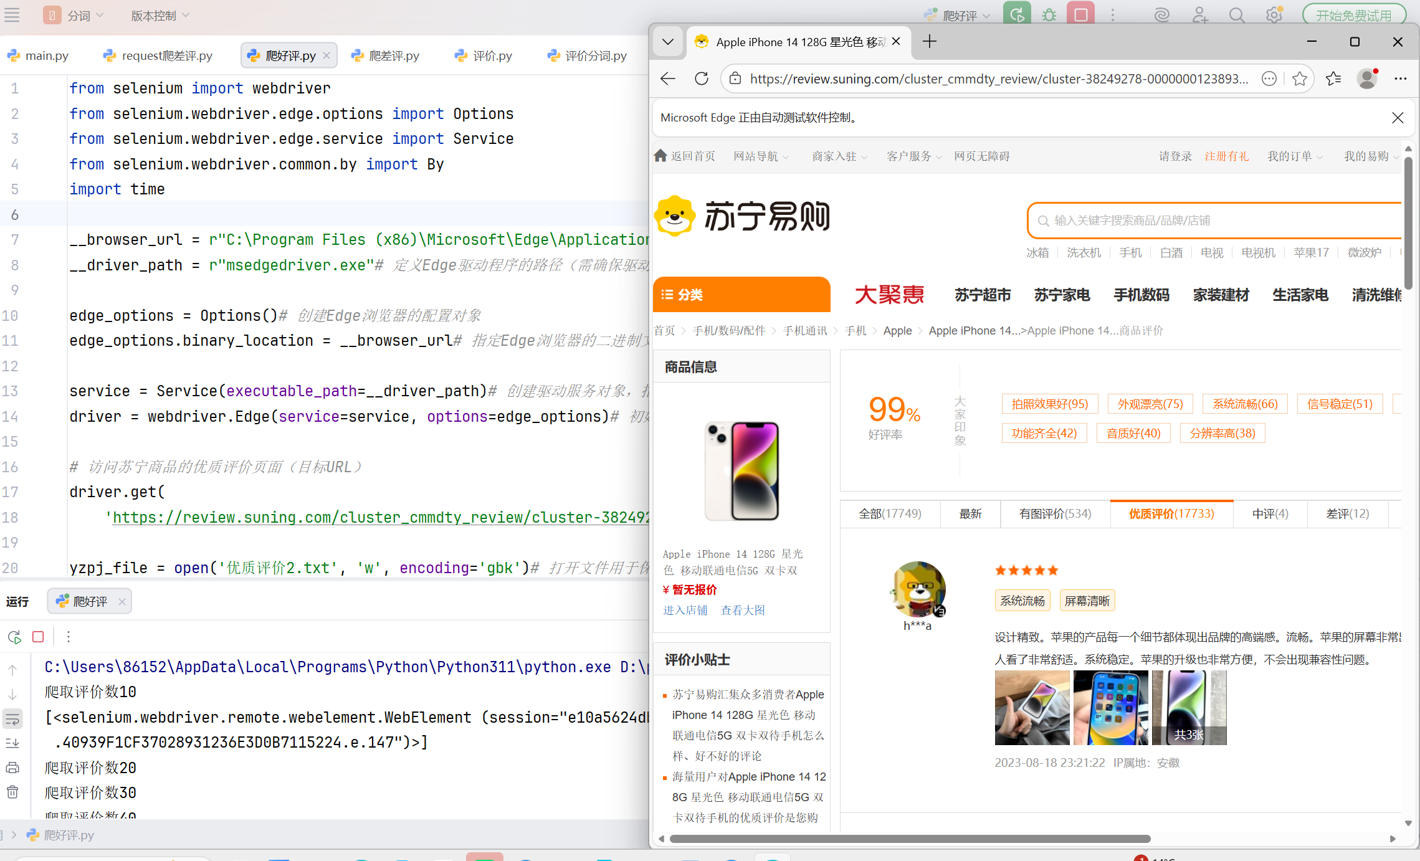Click the 爬好评.py breadcrumb in status bar
Image resolution: width=1420 pixels, height=861 pixels.
pyautogui.click(x=61, y=835)
